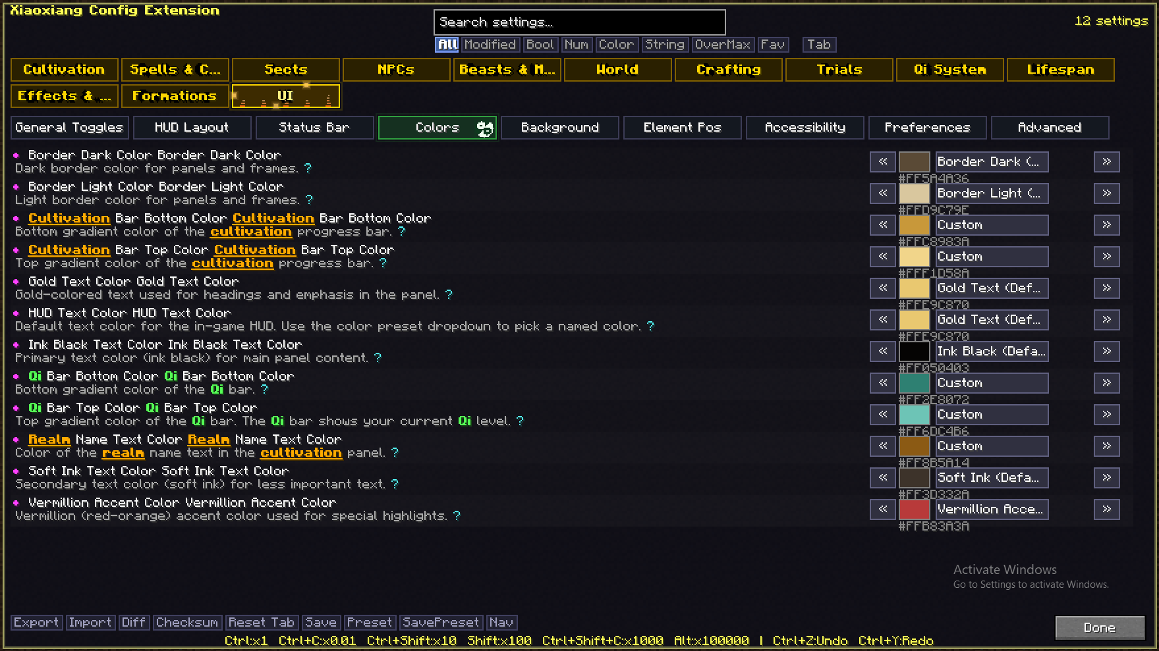This screenshot has width=1159, height=651.
Task: Previous preset arrow for Border Dark Color
Action: coord(883,162)
